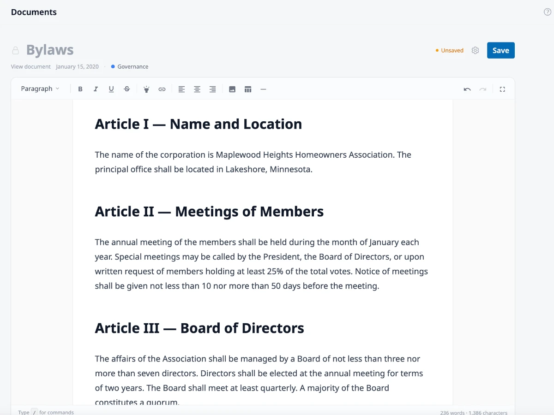Click heading Article I — Name and Location
This screenshot has width=554, height=415.
(199, 124)
